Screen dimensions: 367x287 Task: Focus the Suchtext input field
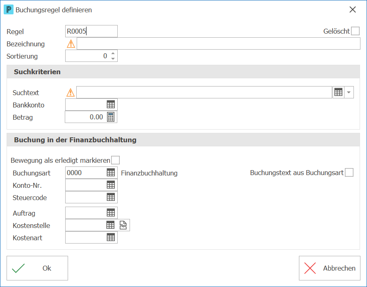[x=204, y=92]
